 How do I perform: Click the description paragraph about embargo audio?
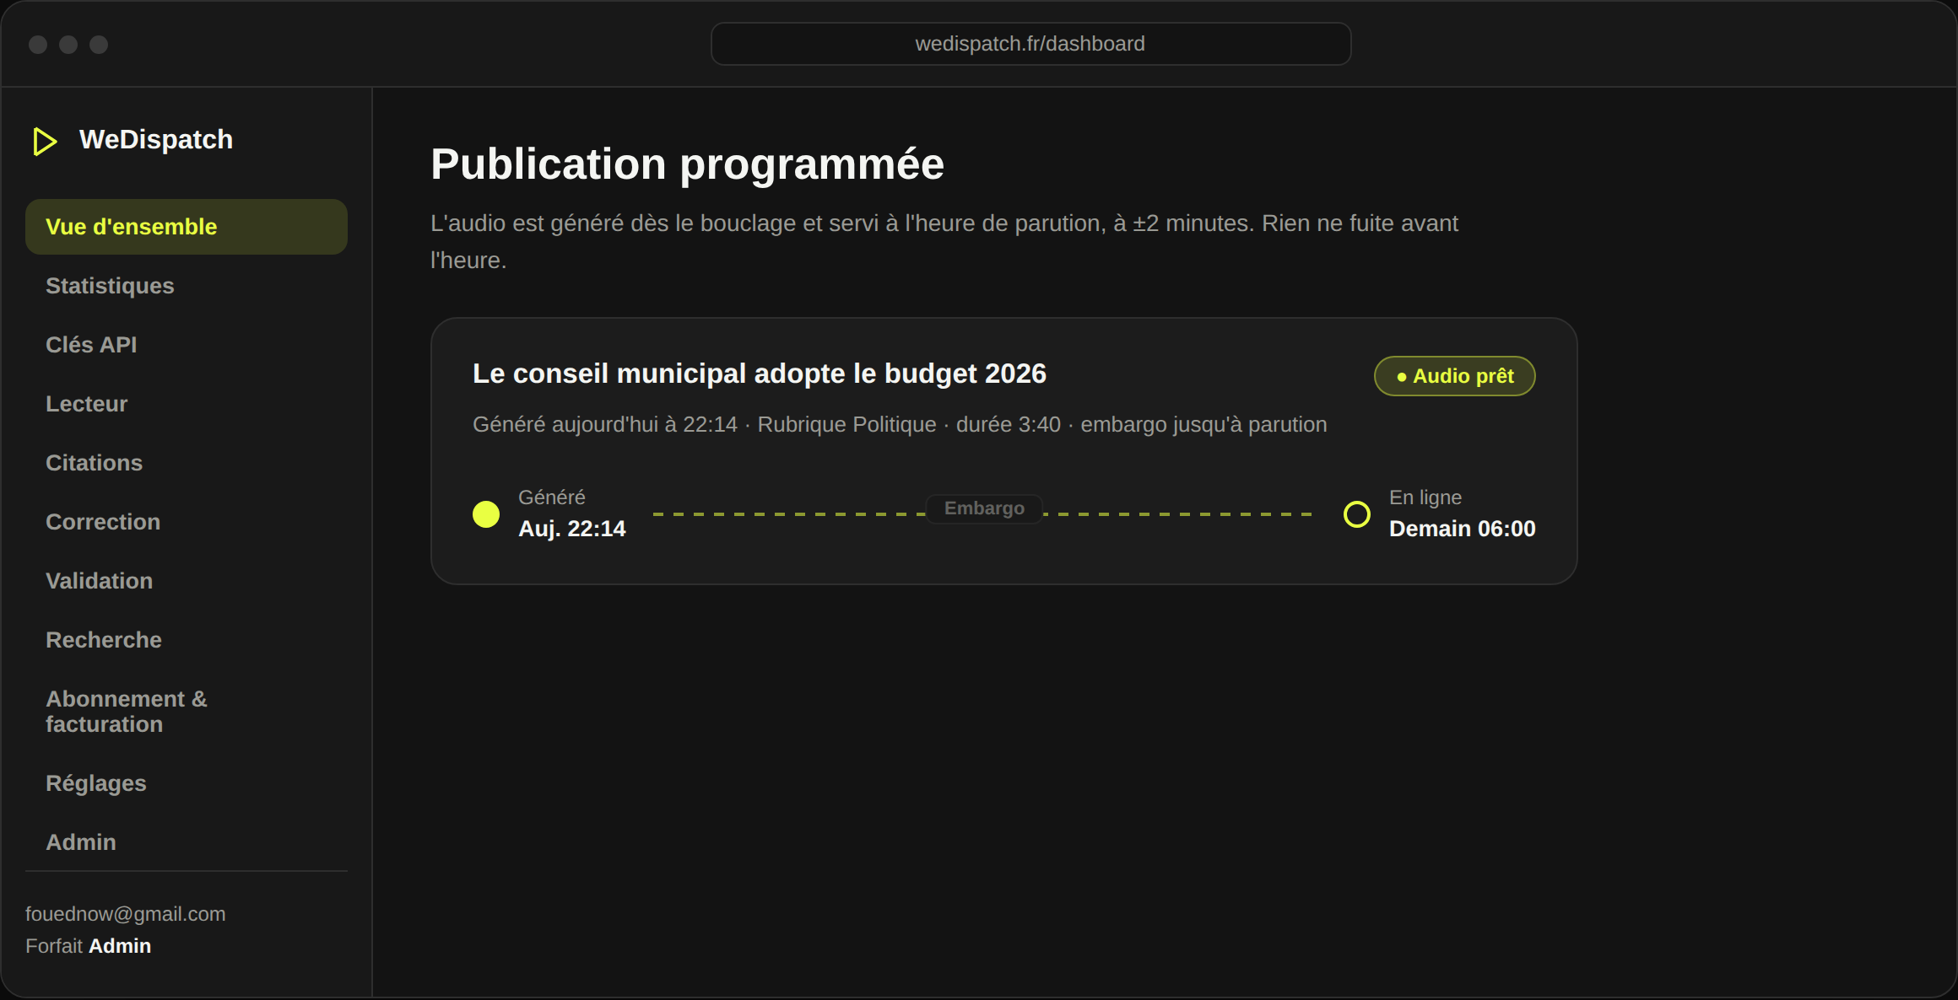[944, 241]
